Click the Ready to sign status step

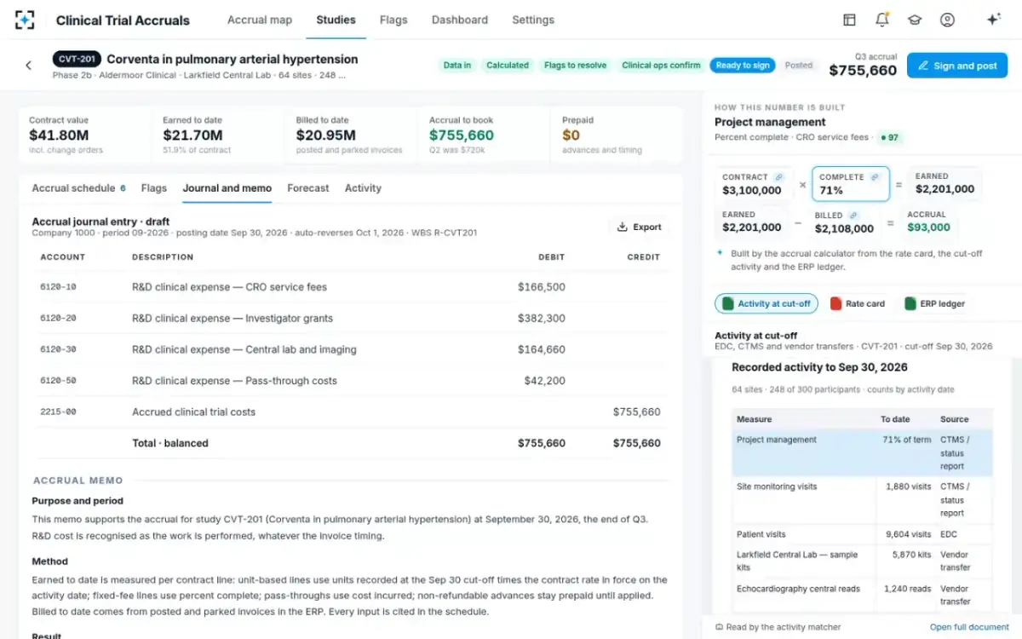click(743, 65)
